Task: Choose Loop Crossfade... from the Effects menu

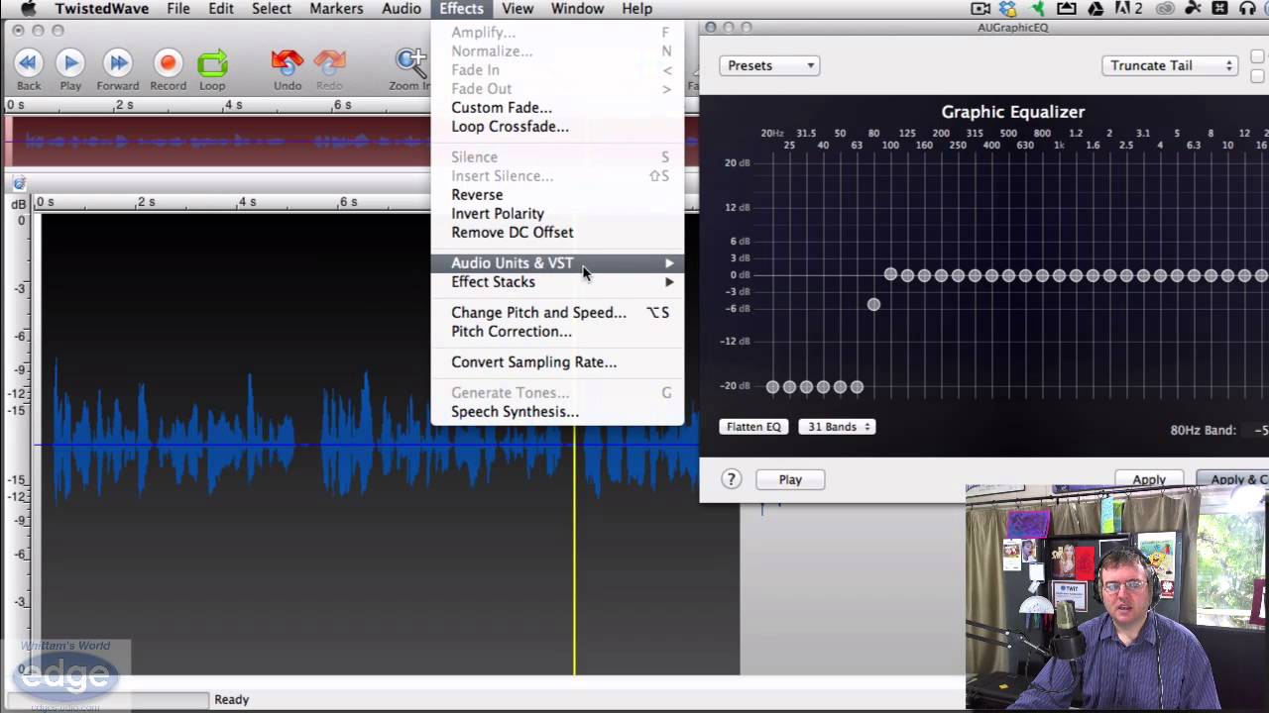Action: coord(557,127)
